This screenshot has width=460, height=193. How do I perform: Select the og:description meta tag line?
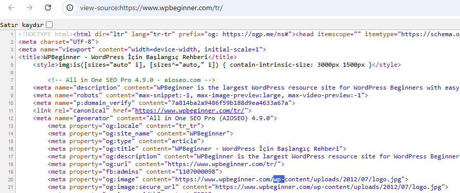point(254,156)
